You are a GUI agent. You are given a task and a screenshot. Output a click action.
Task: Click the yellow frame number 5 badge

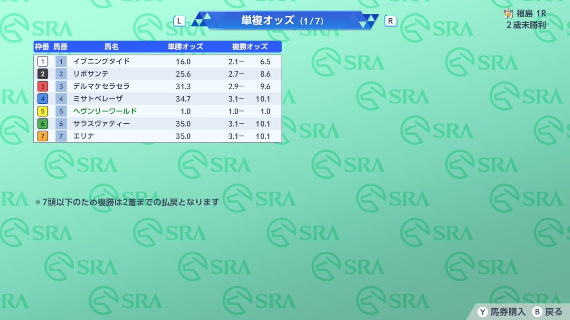43,111
